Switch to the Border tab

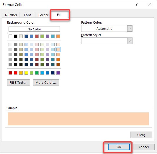tap(43, 15)
